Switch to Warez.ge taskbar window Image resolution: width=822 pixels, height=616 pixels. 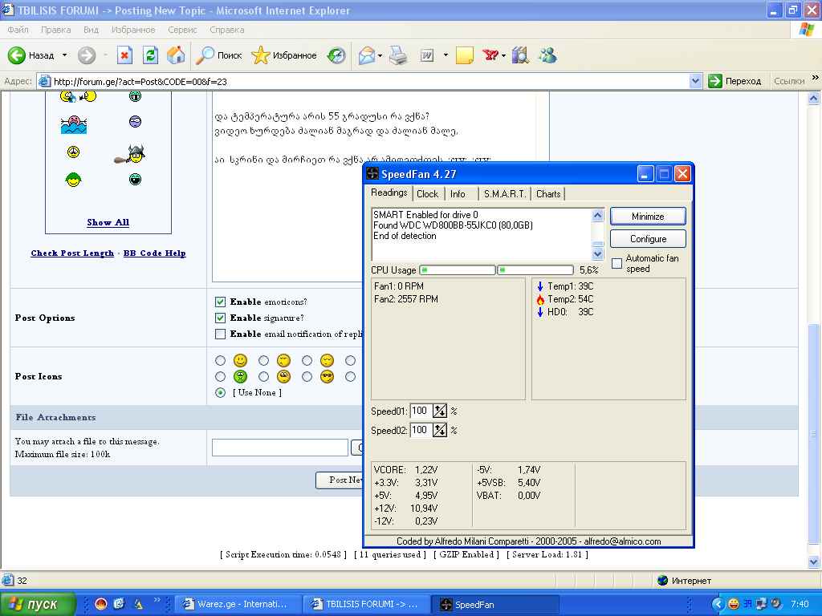(238, 604)
